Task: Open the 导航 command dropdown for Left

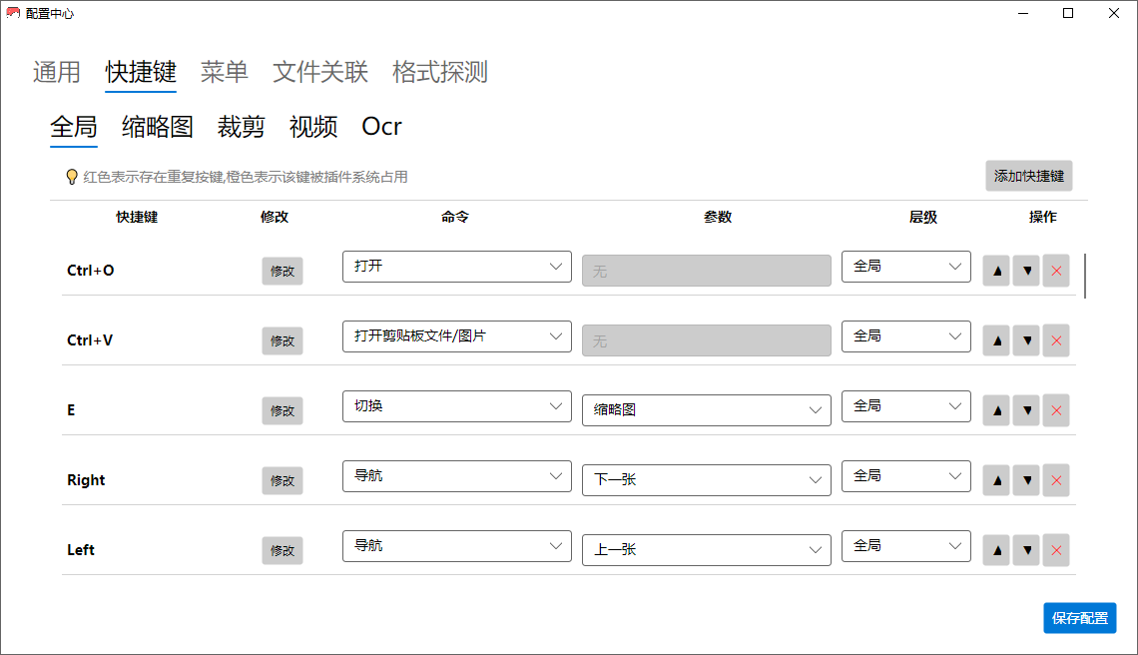Action: pos(456,545)
